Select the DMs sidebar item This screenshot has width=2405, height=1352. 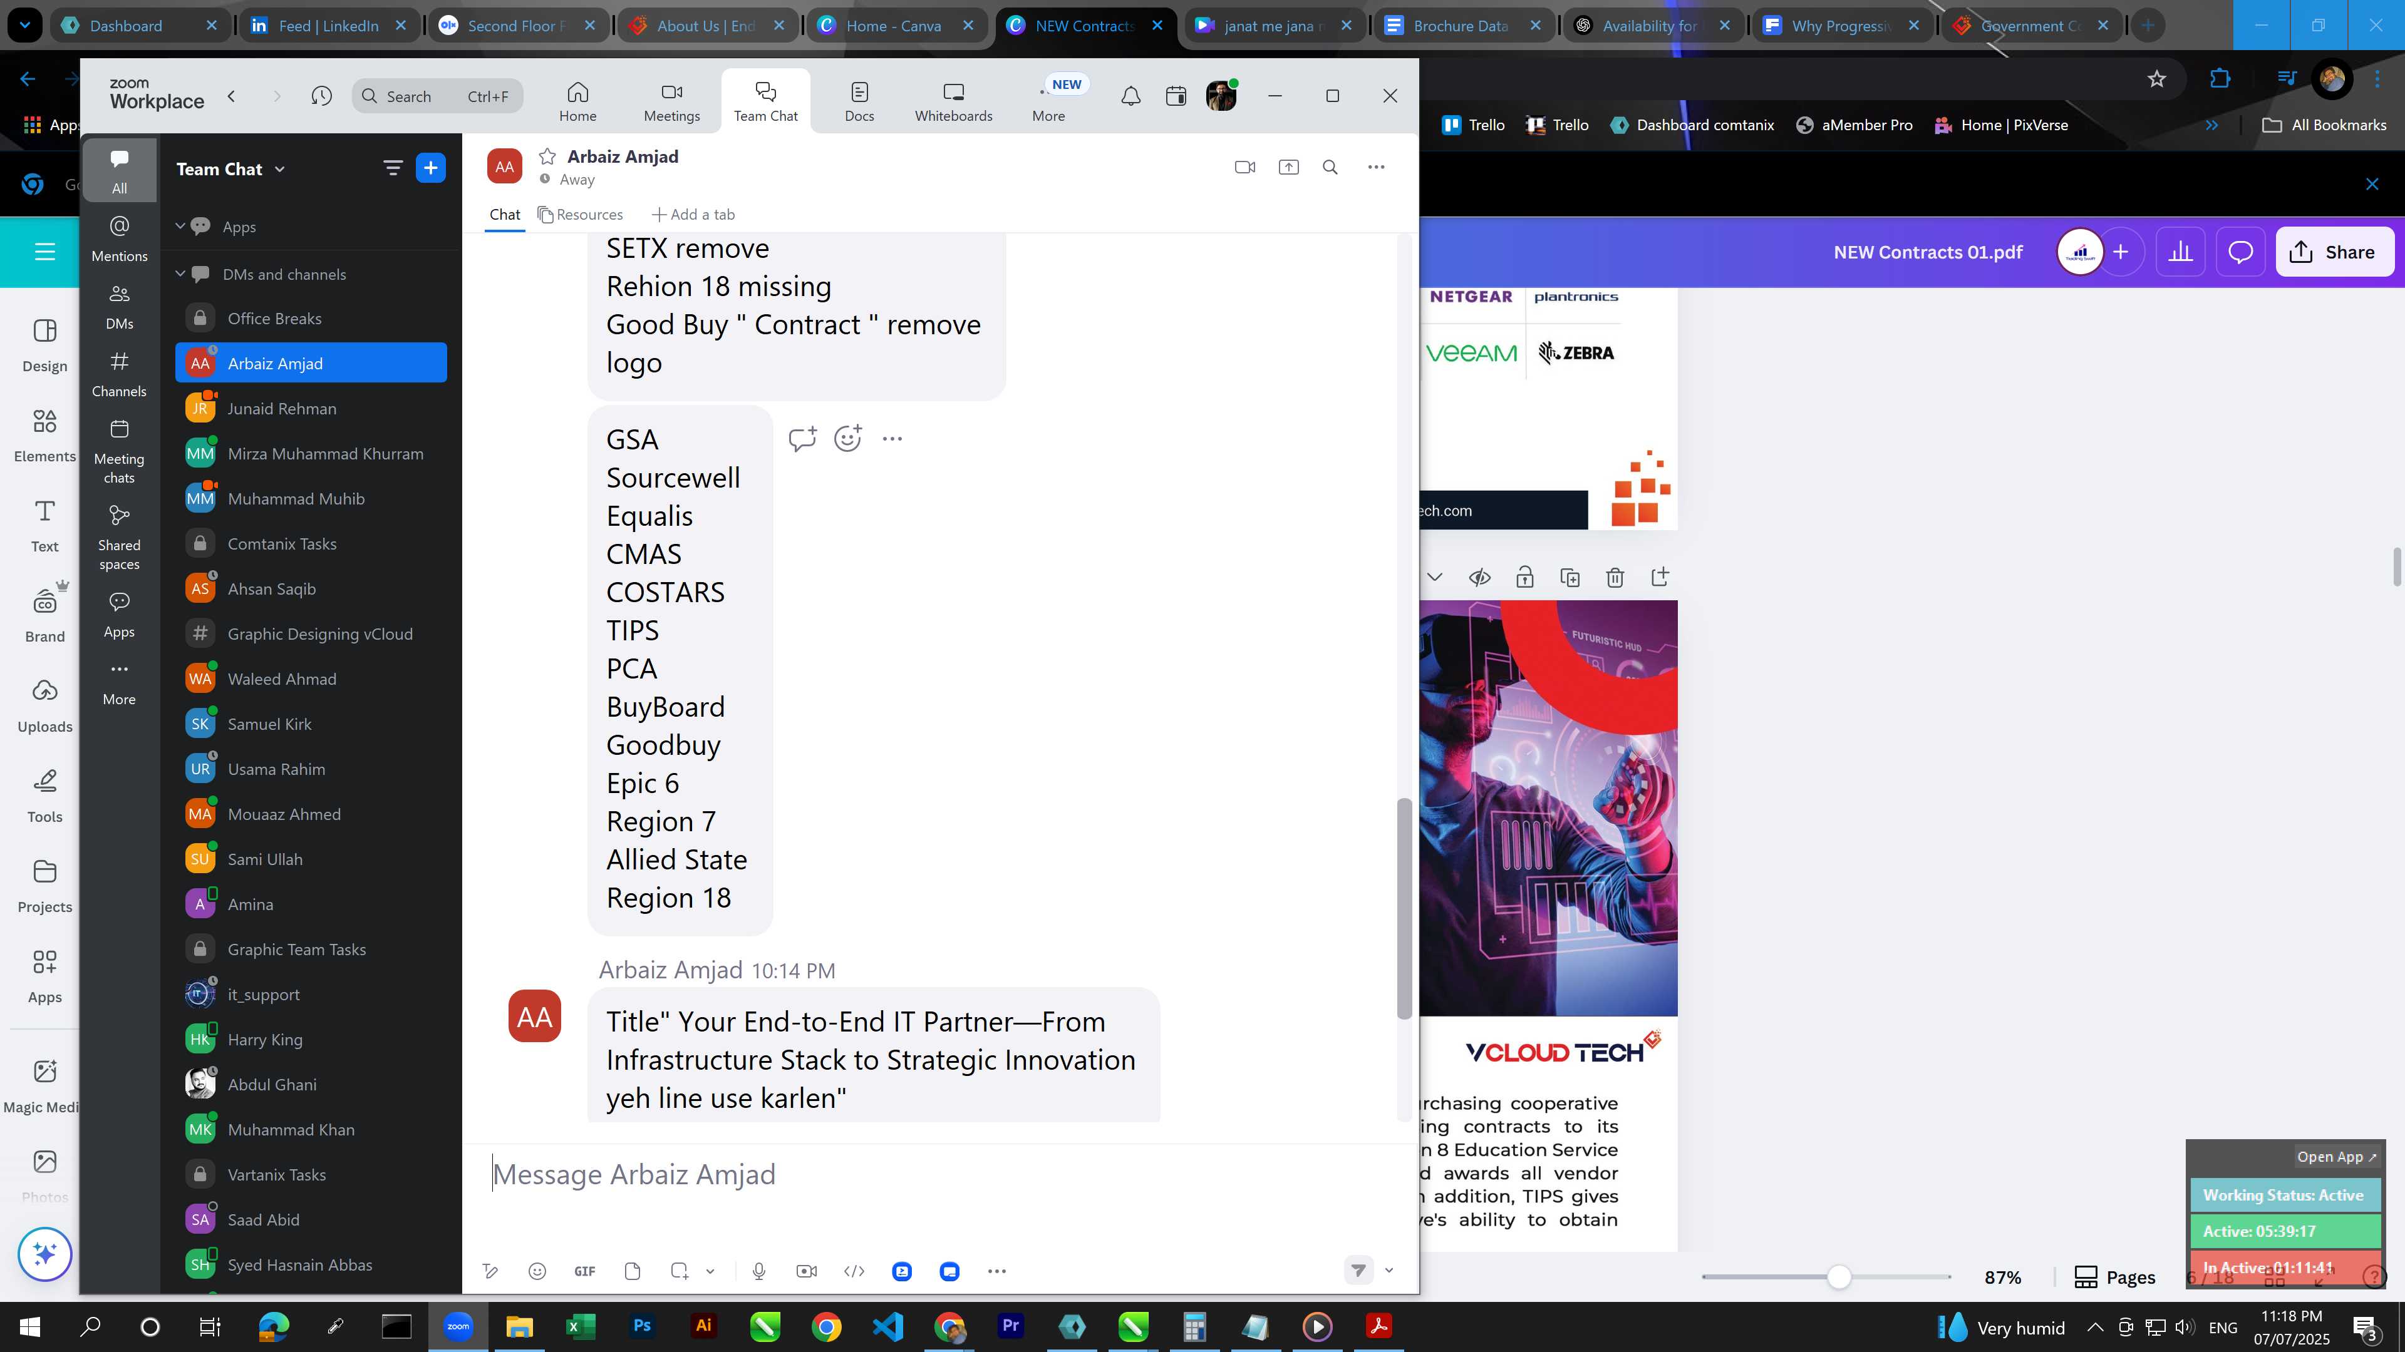point(120,307)
